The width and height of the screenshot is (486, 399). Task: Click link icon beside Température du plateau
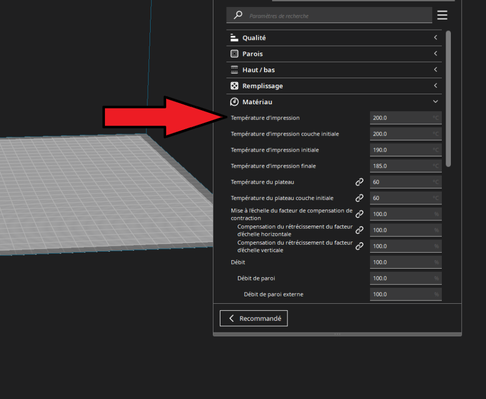click(x=359, y=182)
